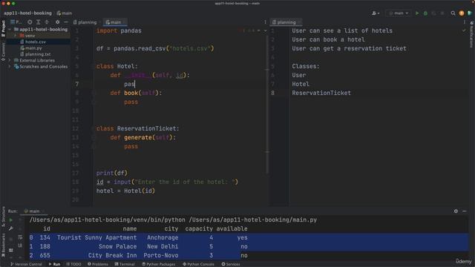Open the Services tool window
Viewport: 475px width, 267px height.
point(231,264)
